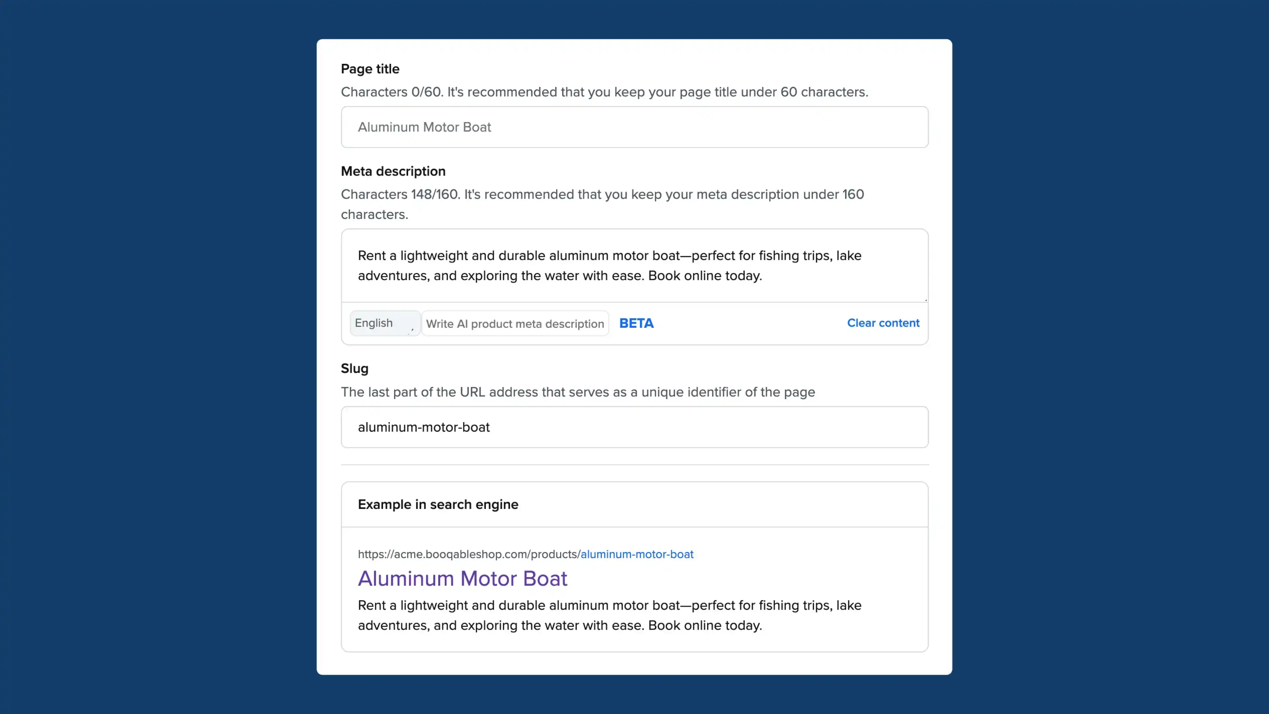
Task: Click Write AI product meta description
Action: click(x=514, y=324)
